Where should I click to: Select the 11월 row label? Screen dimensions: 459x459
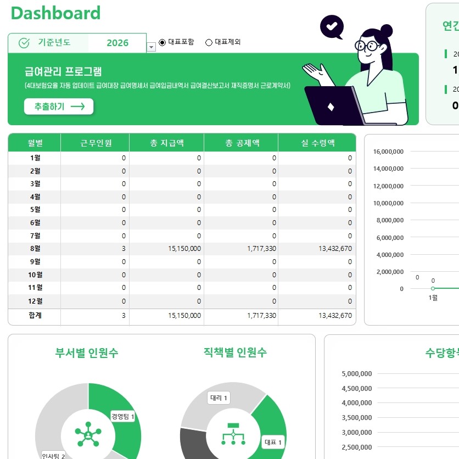(x=35, y=288)
